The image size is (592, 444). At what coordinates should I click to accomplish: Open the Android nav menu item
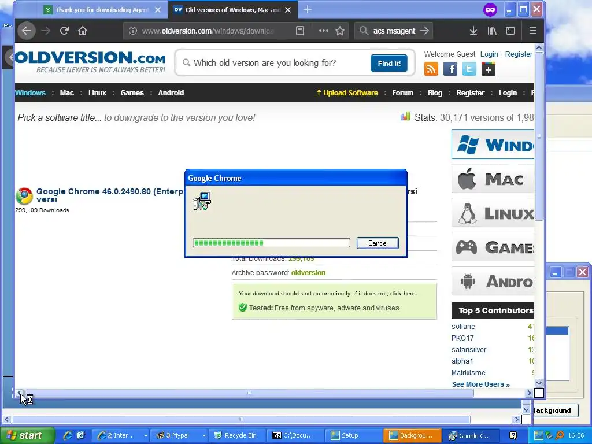coord(171,93)
